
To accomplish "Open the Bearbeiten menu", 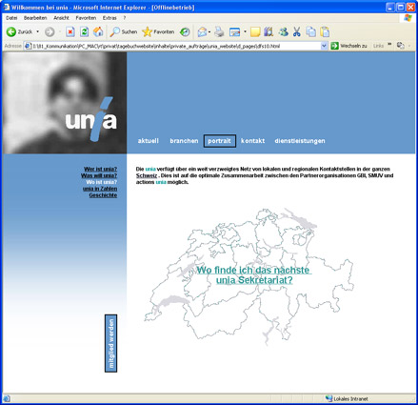I will pyautogui.click(x=35, y=18).
